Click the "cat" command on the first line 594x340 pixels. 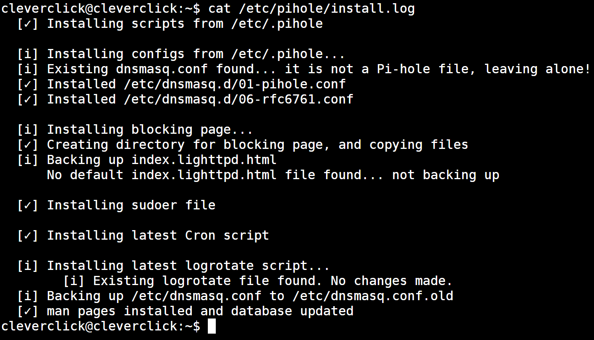point(219,8)
